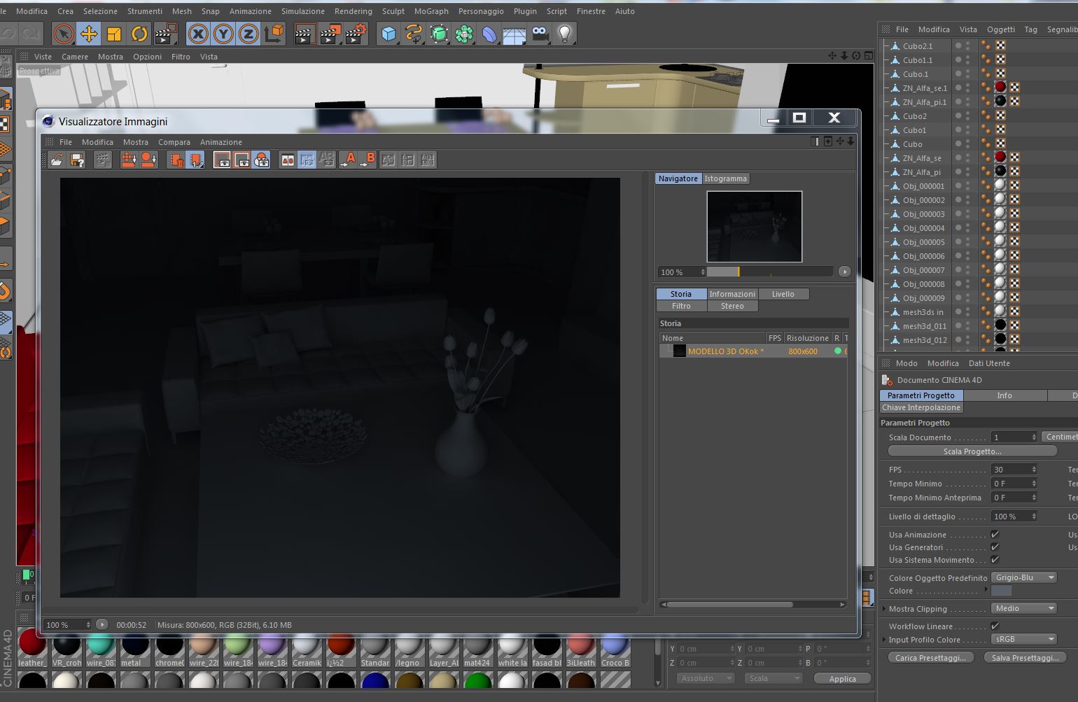This screenshot has height=702, width=1078.
Task: Open the Mostra Clipping Medio dropdown
Action: [x=1024, y=608]
